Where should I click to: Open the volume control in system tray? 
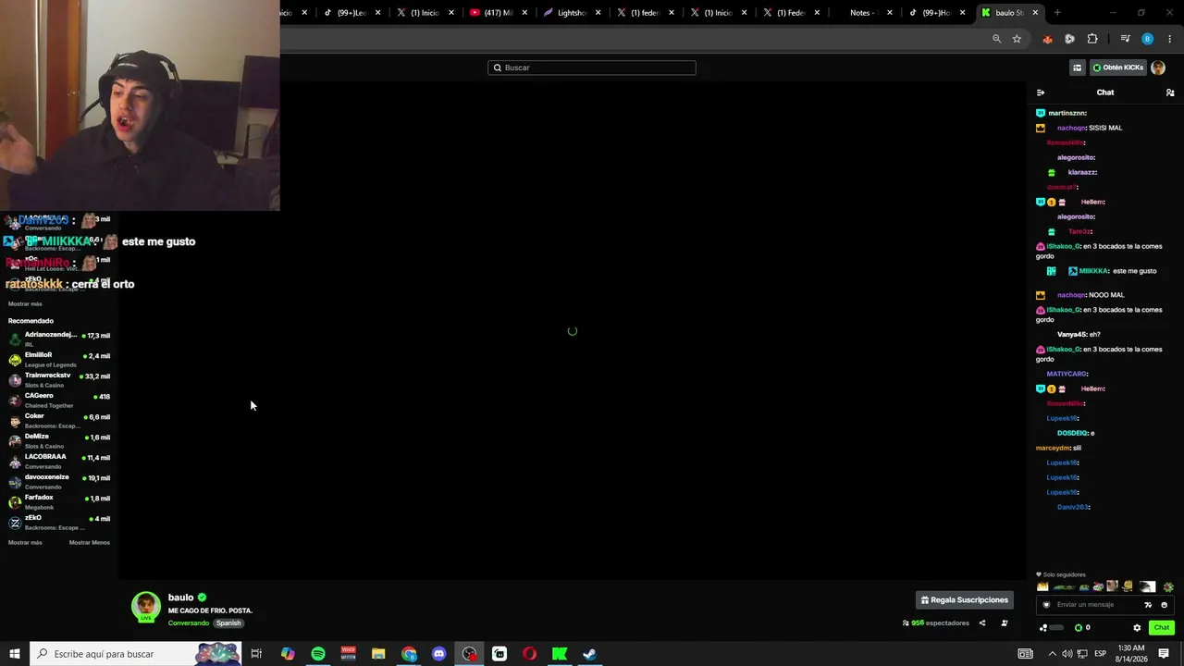click(1067, 654)
